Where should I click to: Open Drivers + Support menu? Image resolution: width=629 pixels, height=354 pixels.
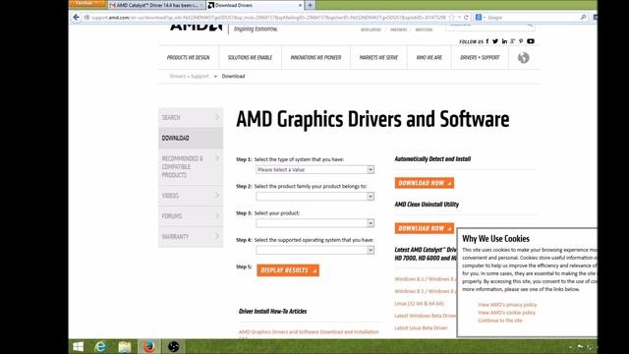point(480,58)
